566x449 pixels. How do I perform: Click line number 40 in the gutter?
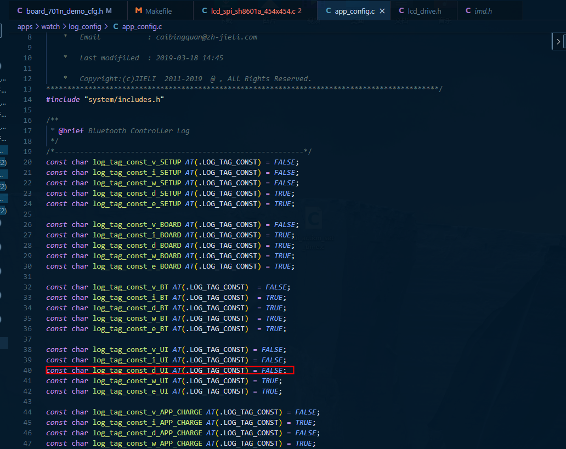27,370
